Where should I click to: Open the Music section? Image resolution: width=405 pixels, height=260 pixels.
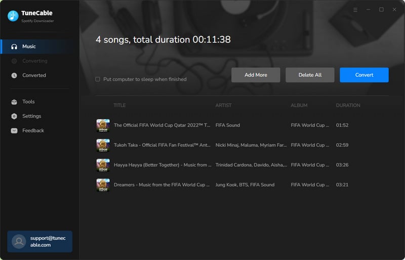tap(40, 47)
